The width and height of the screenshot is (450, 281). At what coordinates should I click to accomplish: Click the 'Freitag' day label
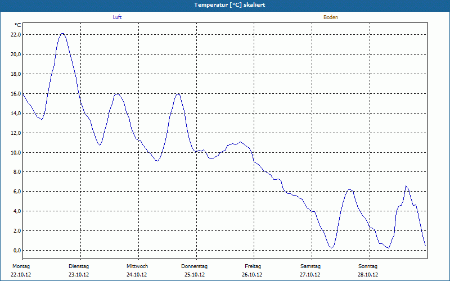(x=253, y=266)
